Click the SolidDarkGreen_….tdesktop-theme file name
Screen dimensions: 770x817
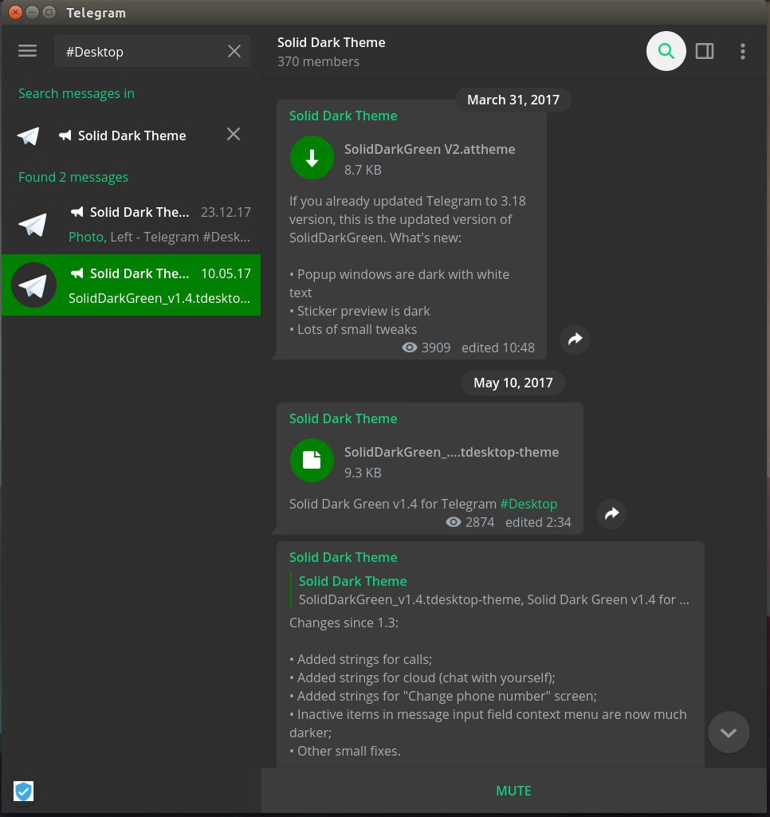[x=451, y=452]
